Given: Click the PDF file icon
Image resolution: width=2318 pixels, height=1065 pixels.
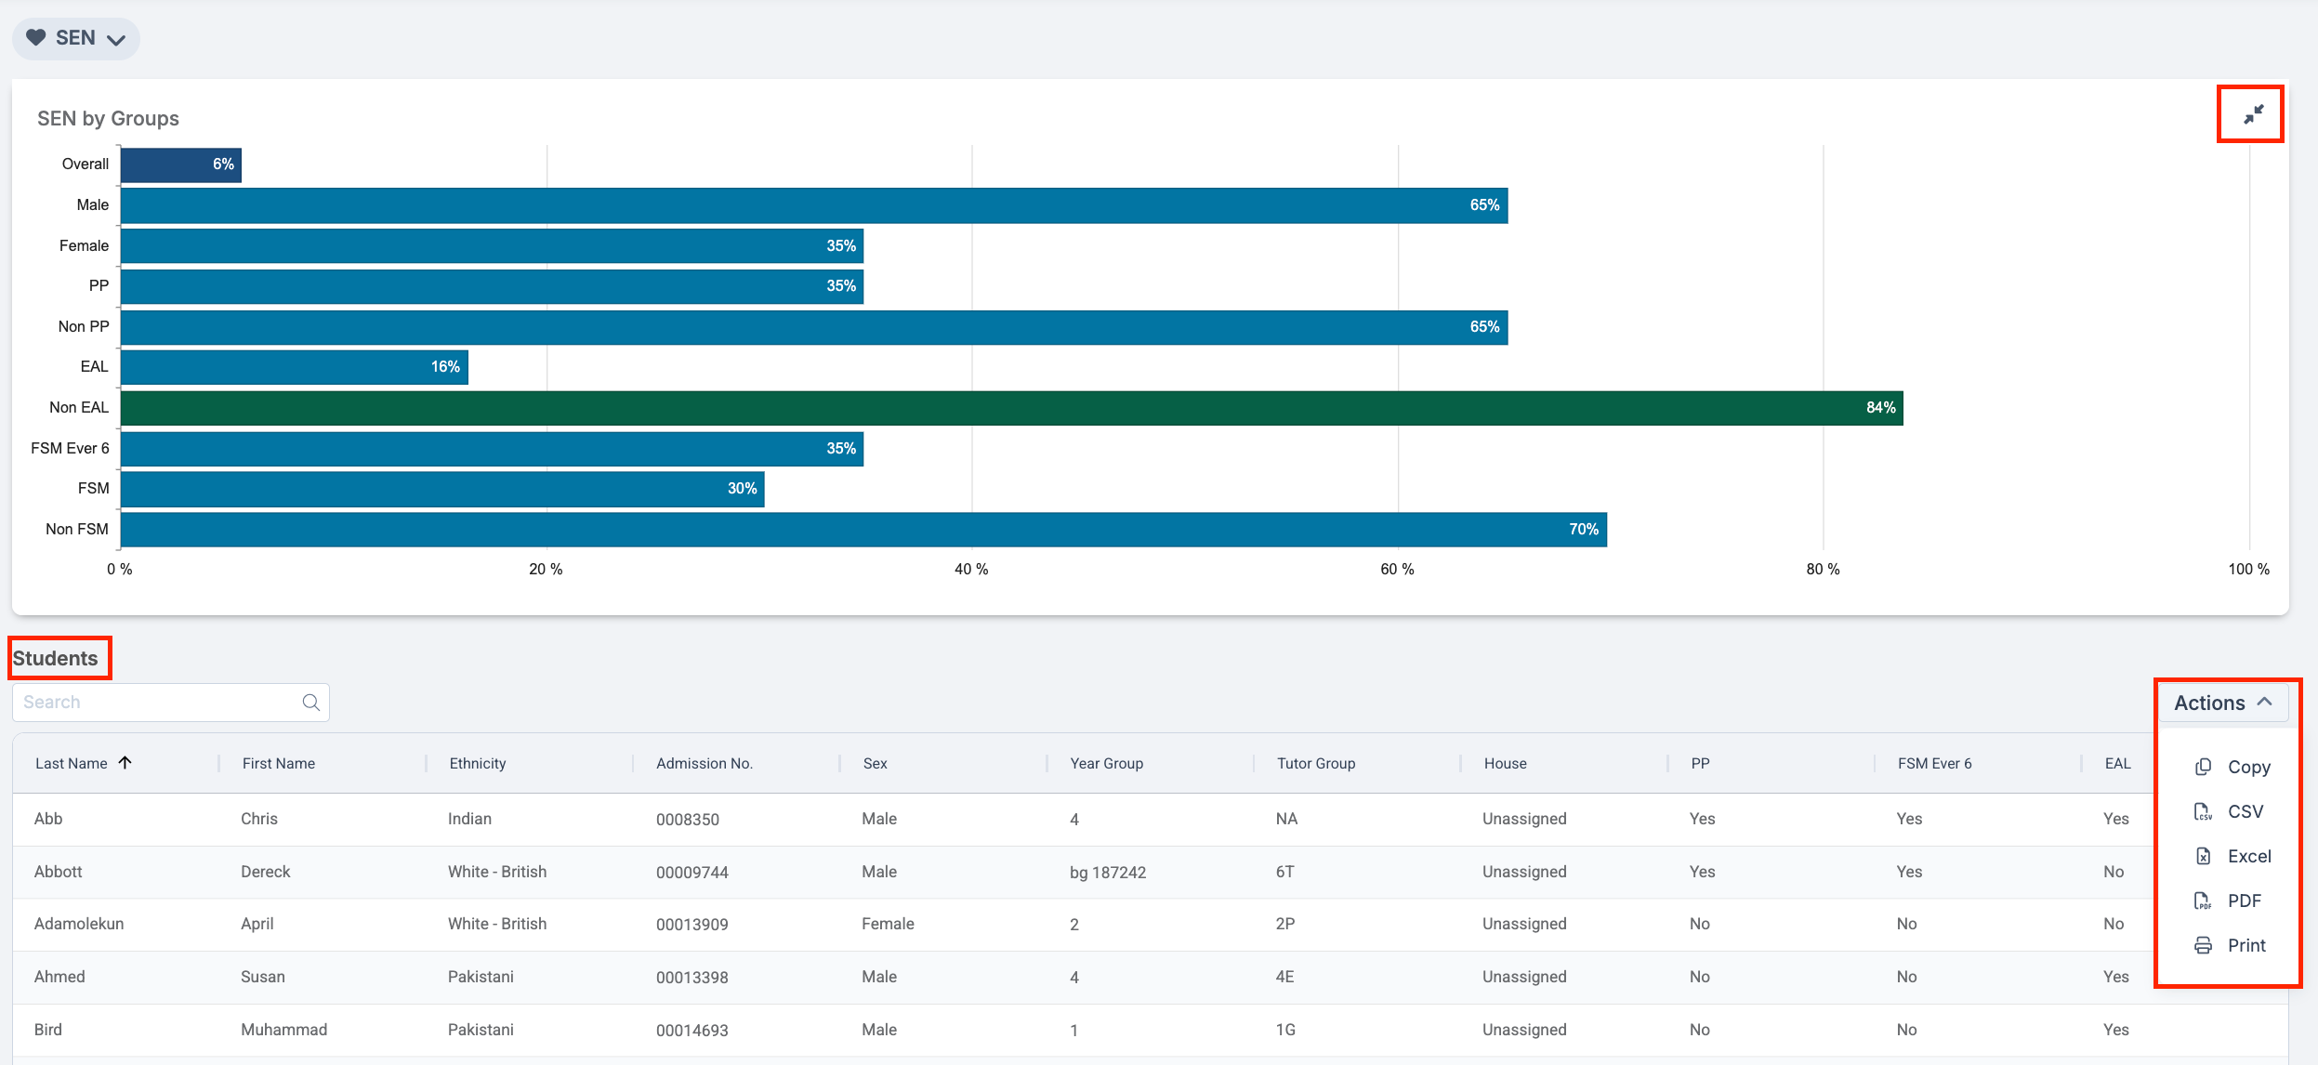Looking at the screenshot, I should pos(2203,901).
